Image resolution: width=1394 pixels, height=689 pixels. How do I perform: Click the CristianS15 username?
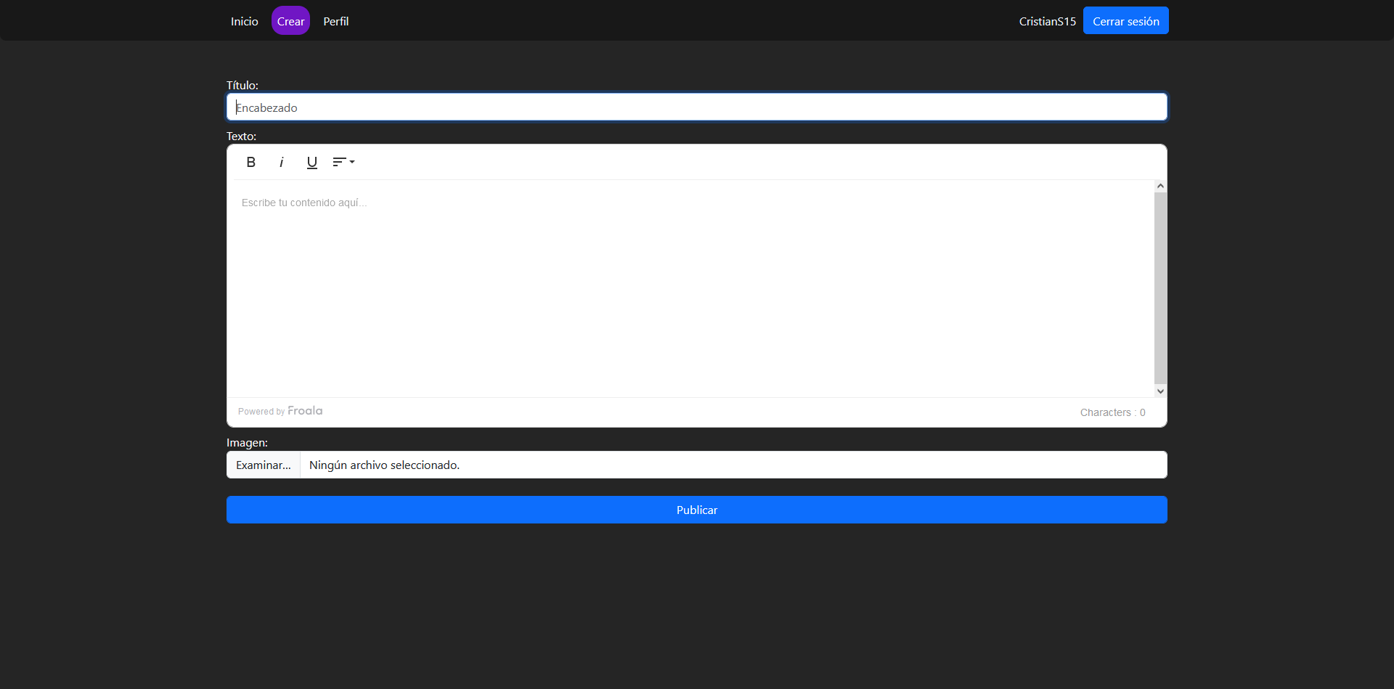pyautogui.click(x=1047, y=21)
